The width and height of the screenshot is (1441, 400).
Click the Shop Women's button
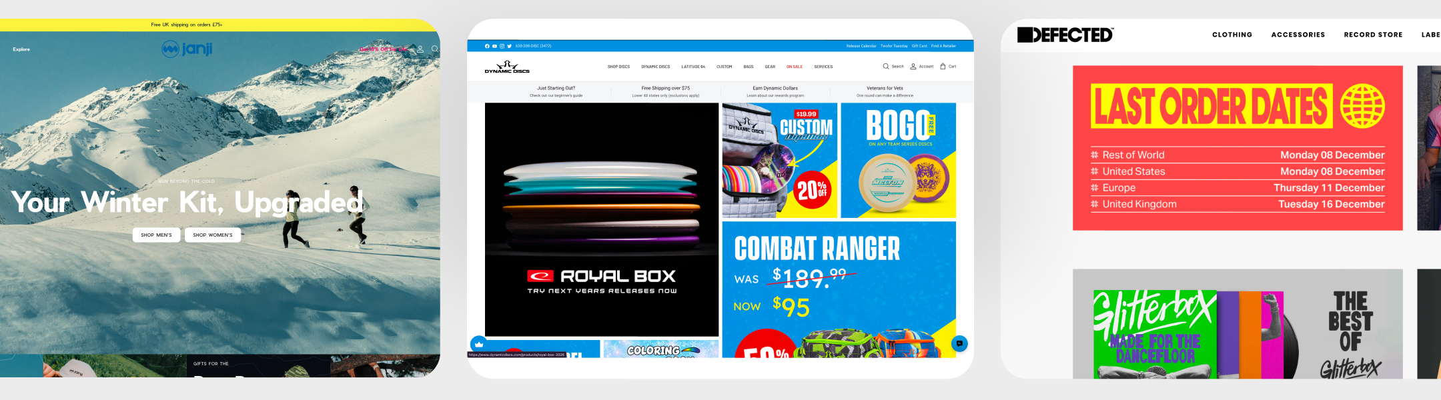pos(213,235)
